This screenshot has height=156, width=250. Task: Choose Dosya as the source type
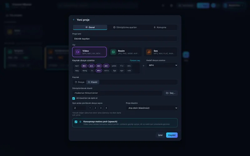pos(79,82)
